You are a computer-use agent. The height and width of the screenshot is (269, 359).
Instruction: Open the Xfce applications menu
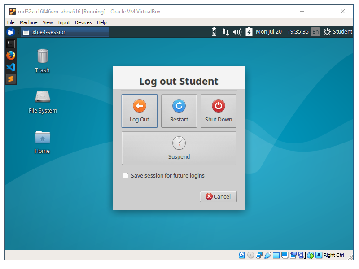pos(11,32)
